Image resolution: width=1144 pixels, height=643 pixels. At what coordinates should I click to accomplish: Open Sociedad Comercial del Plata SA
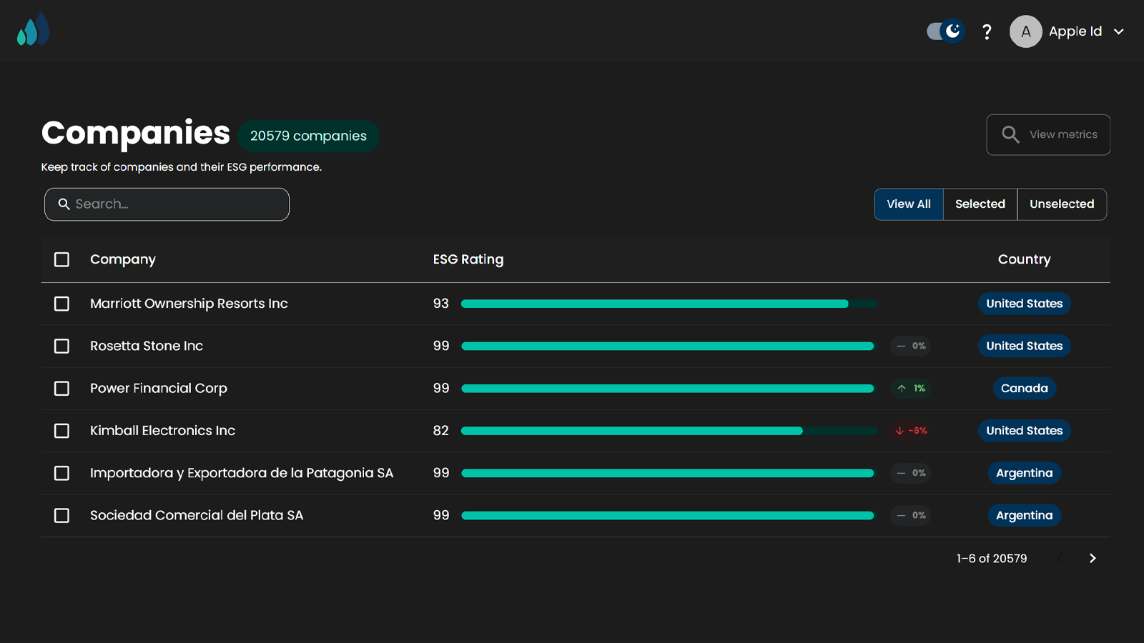tap(197, 515)
